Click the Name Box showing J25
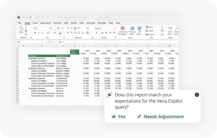The width and height of the screenshot is (217, 138). pos(32,42)
